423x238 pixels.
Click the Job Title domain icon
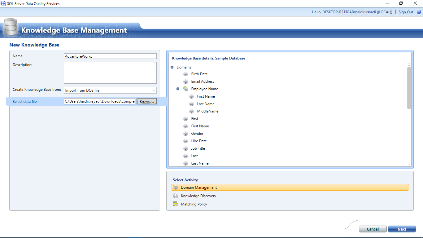pyautogui.click(x=185, y=148)
